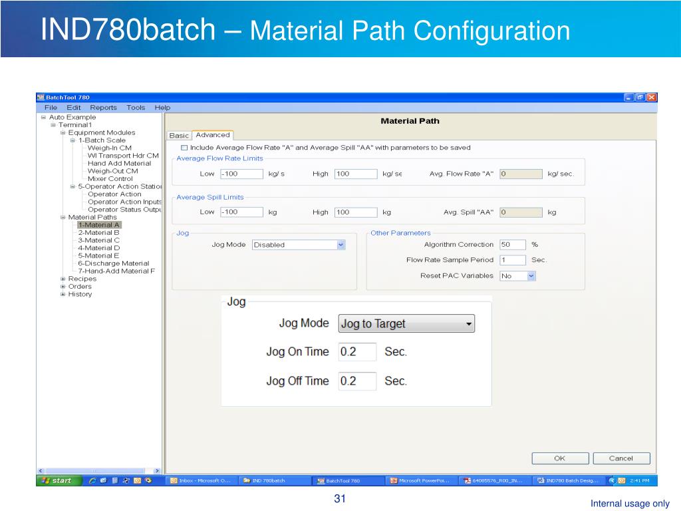Screen dimensions: 681x511
Task: Click Average Flow Rate High field
Action: 356,174
